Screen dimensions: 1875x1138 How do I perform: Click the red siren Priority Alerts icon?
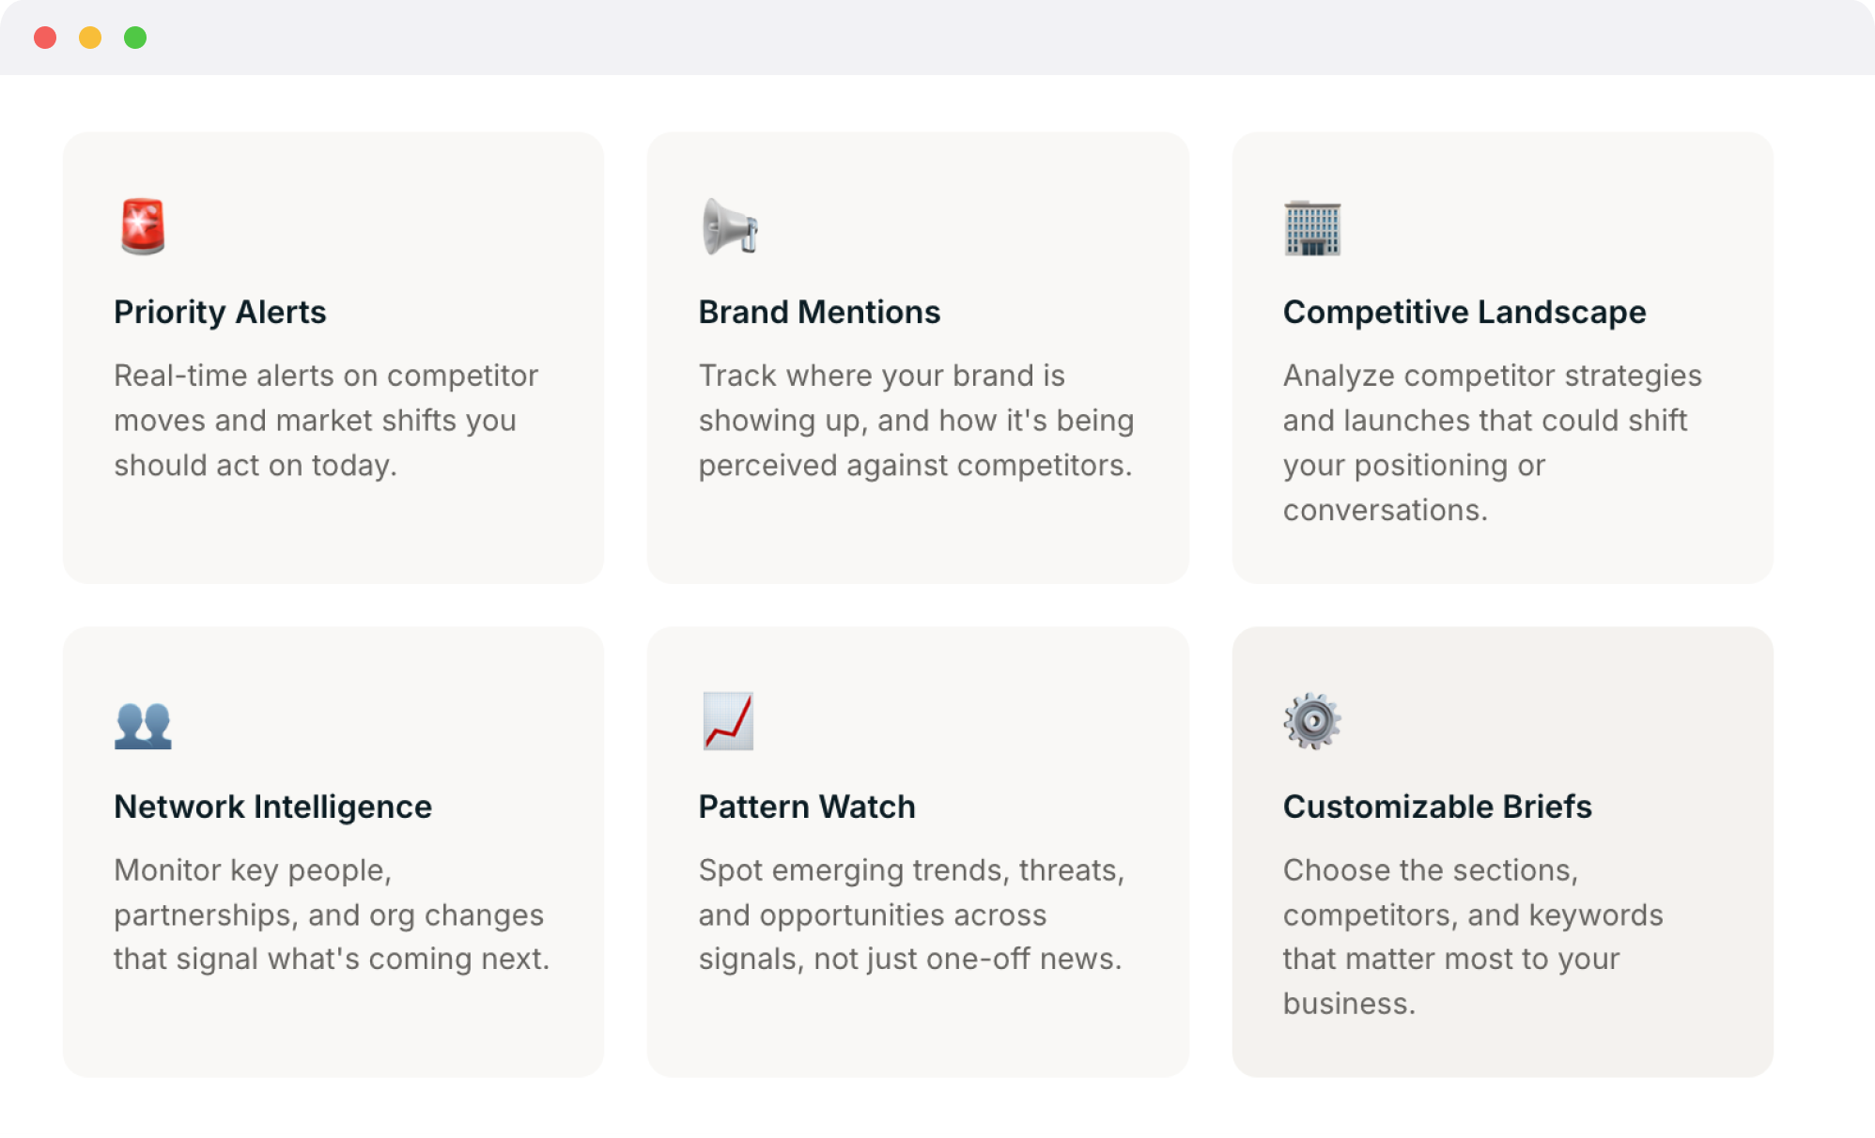143,227
